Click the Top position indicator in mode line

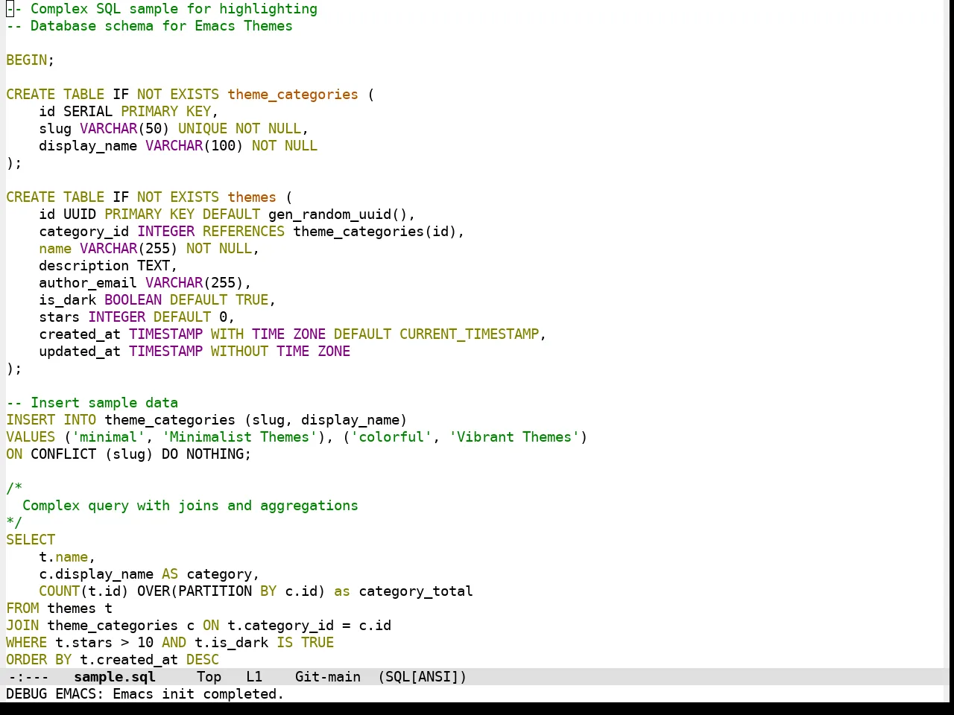[x=209, y=677]
